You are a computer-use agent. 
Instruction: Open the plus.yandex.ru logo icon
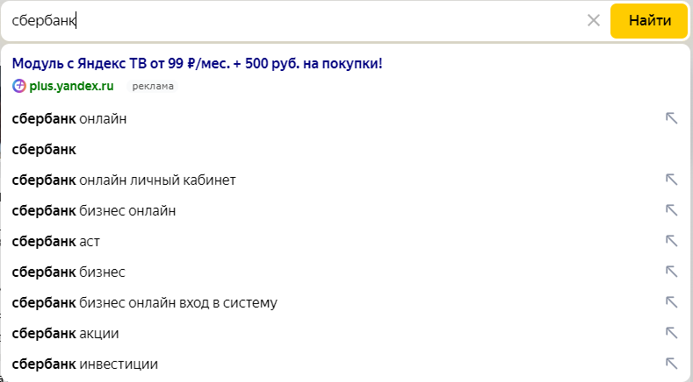click(19, 86)
